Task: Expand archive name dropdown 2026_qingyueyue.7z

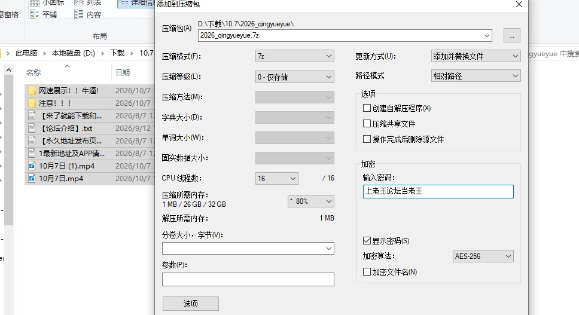Action: pos(487,35)
